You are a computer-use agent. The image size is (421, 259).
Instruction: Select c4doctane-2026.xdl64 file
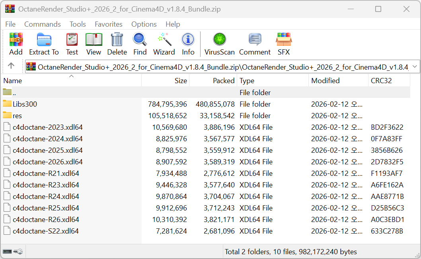[47, 162]
